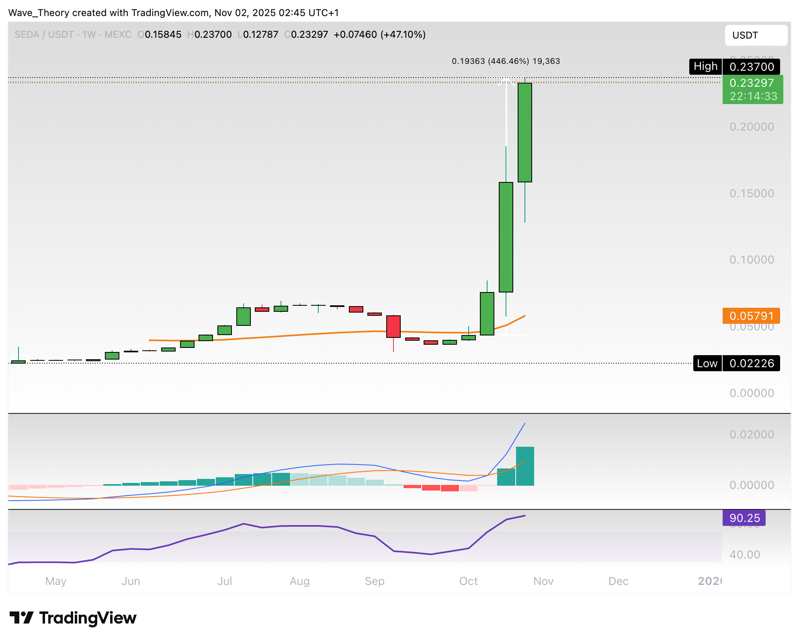The width and height of the screenshot is (799, 642).
Task: Click the Oct label on time axis
Action: pyautogui.click(x=468, y=581)
